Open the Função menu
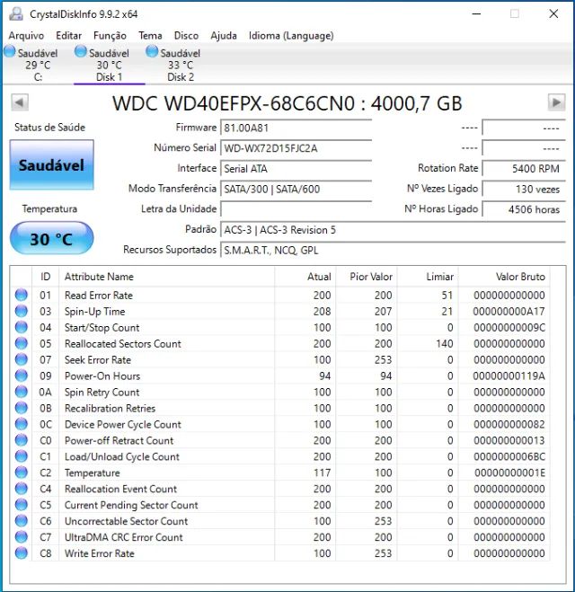The height and width of the screenshot is (592, 575). click(x=110, y=36)
